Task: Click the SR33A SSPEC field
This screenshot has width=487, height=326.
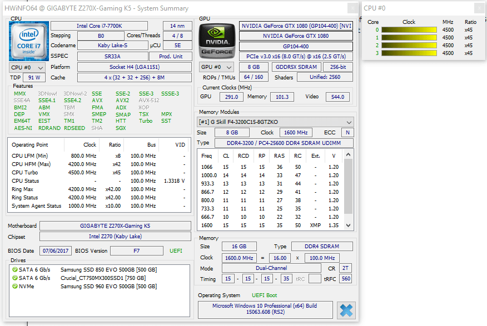Action: pyautogui.click(x=112, y=57)
